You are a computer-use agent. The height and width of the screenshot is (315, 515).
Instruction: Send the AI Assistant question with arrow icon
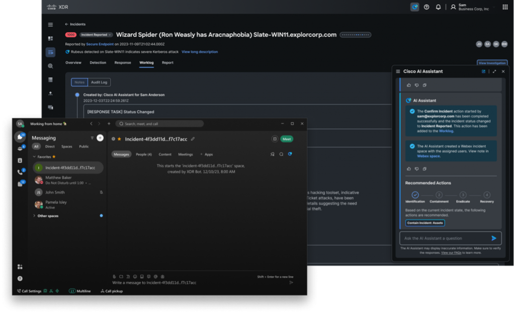[493, 238]
